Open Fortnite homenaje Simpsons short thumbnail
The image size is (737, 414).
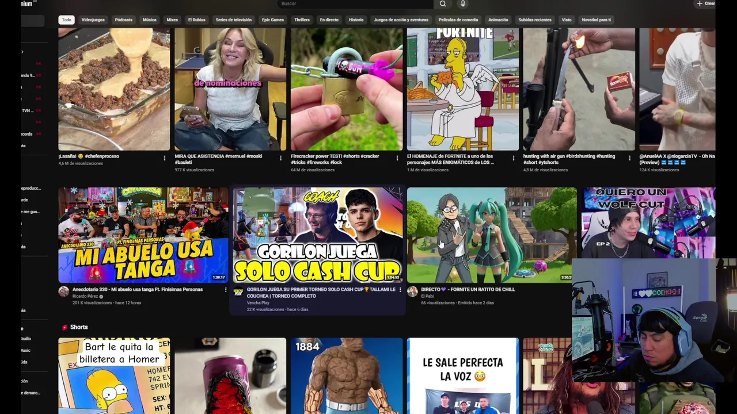(x=463, y=89)
